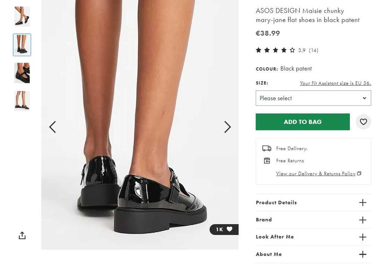Image resolution: width=381 pixels, height=265 pixels.
Task: Expand the Product Details section
Action: [x=363, y=203]
